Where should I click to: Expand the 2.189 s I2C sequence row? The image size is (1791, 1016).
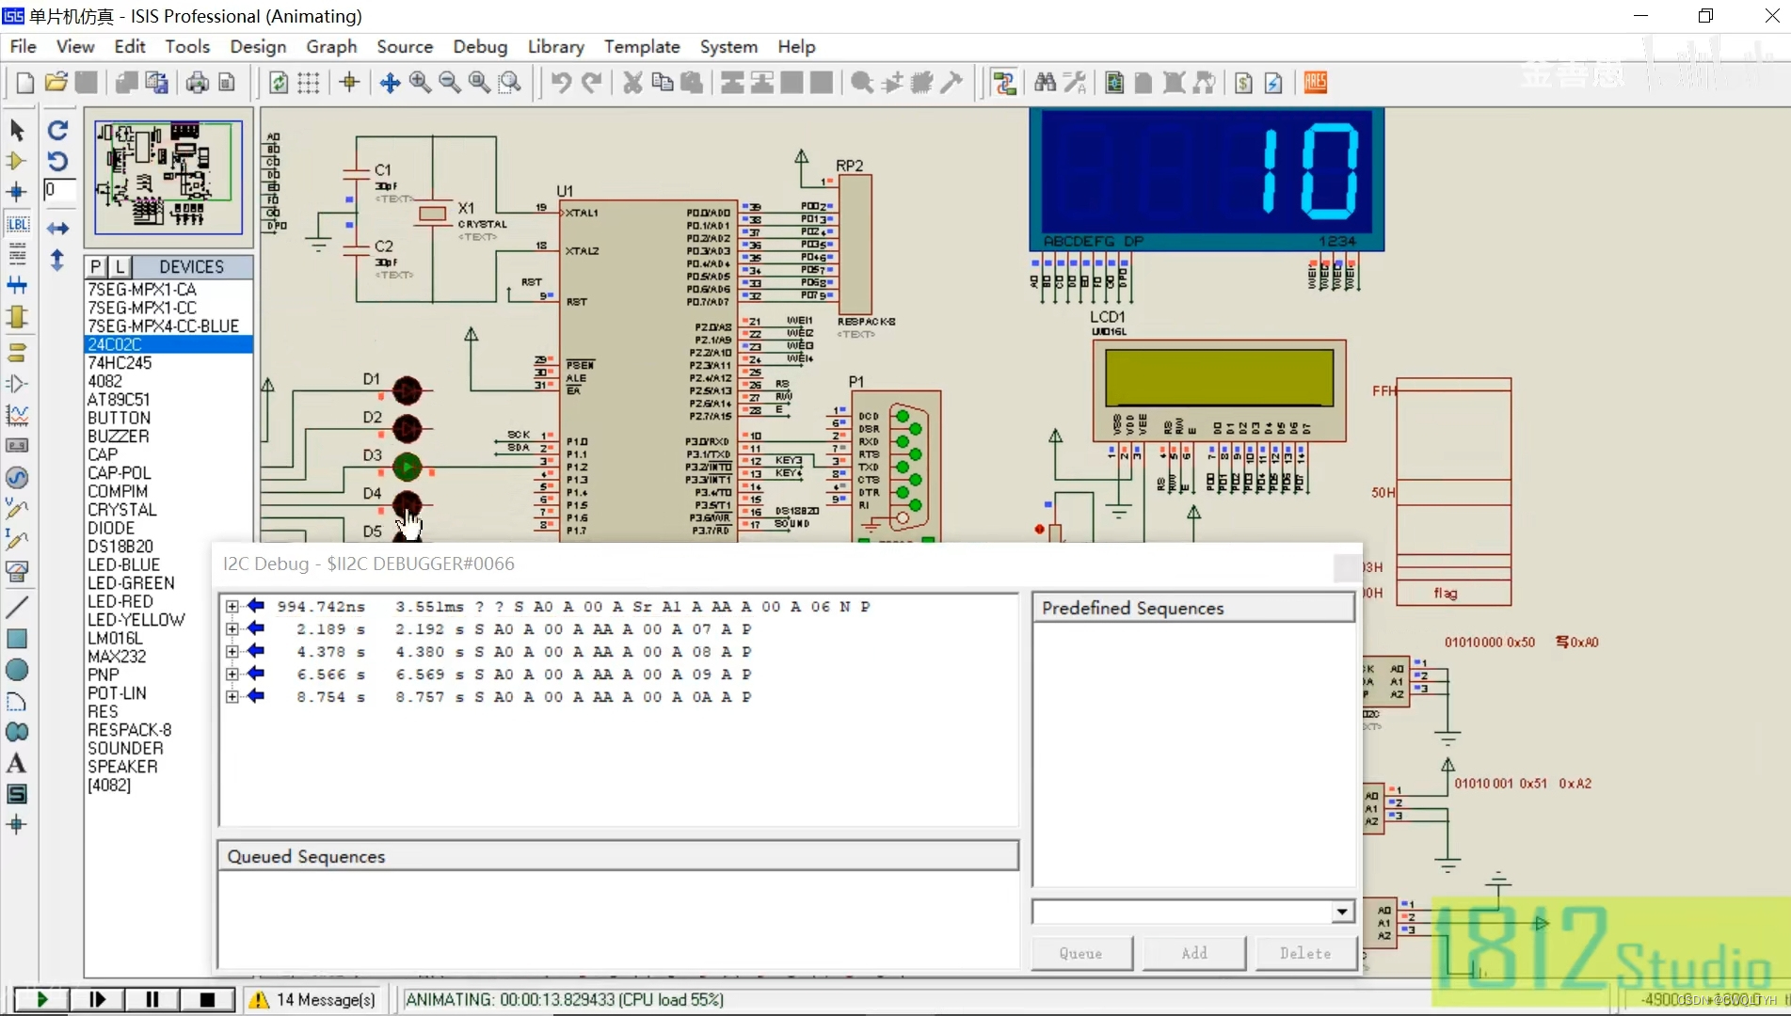click(232, 629)
